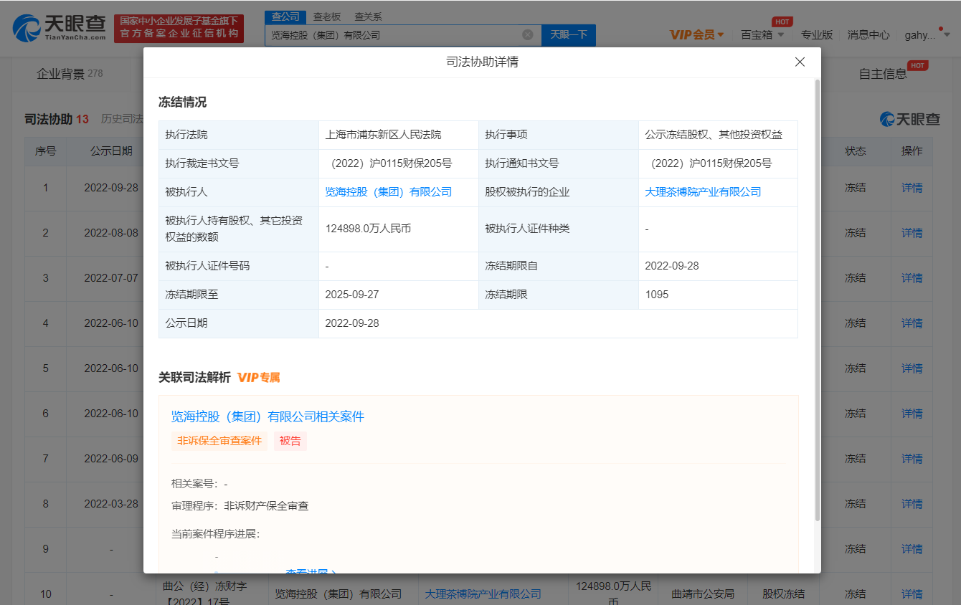
Task: Open the 企业背景 278 tab
Action: (70, 74)
